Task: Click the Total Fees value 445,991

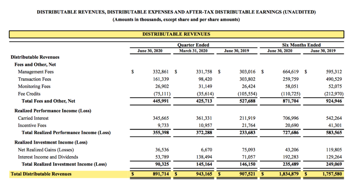Action: [x=161, y=101]
